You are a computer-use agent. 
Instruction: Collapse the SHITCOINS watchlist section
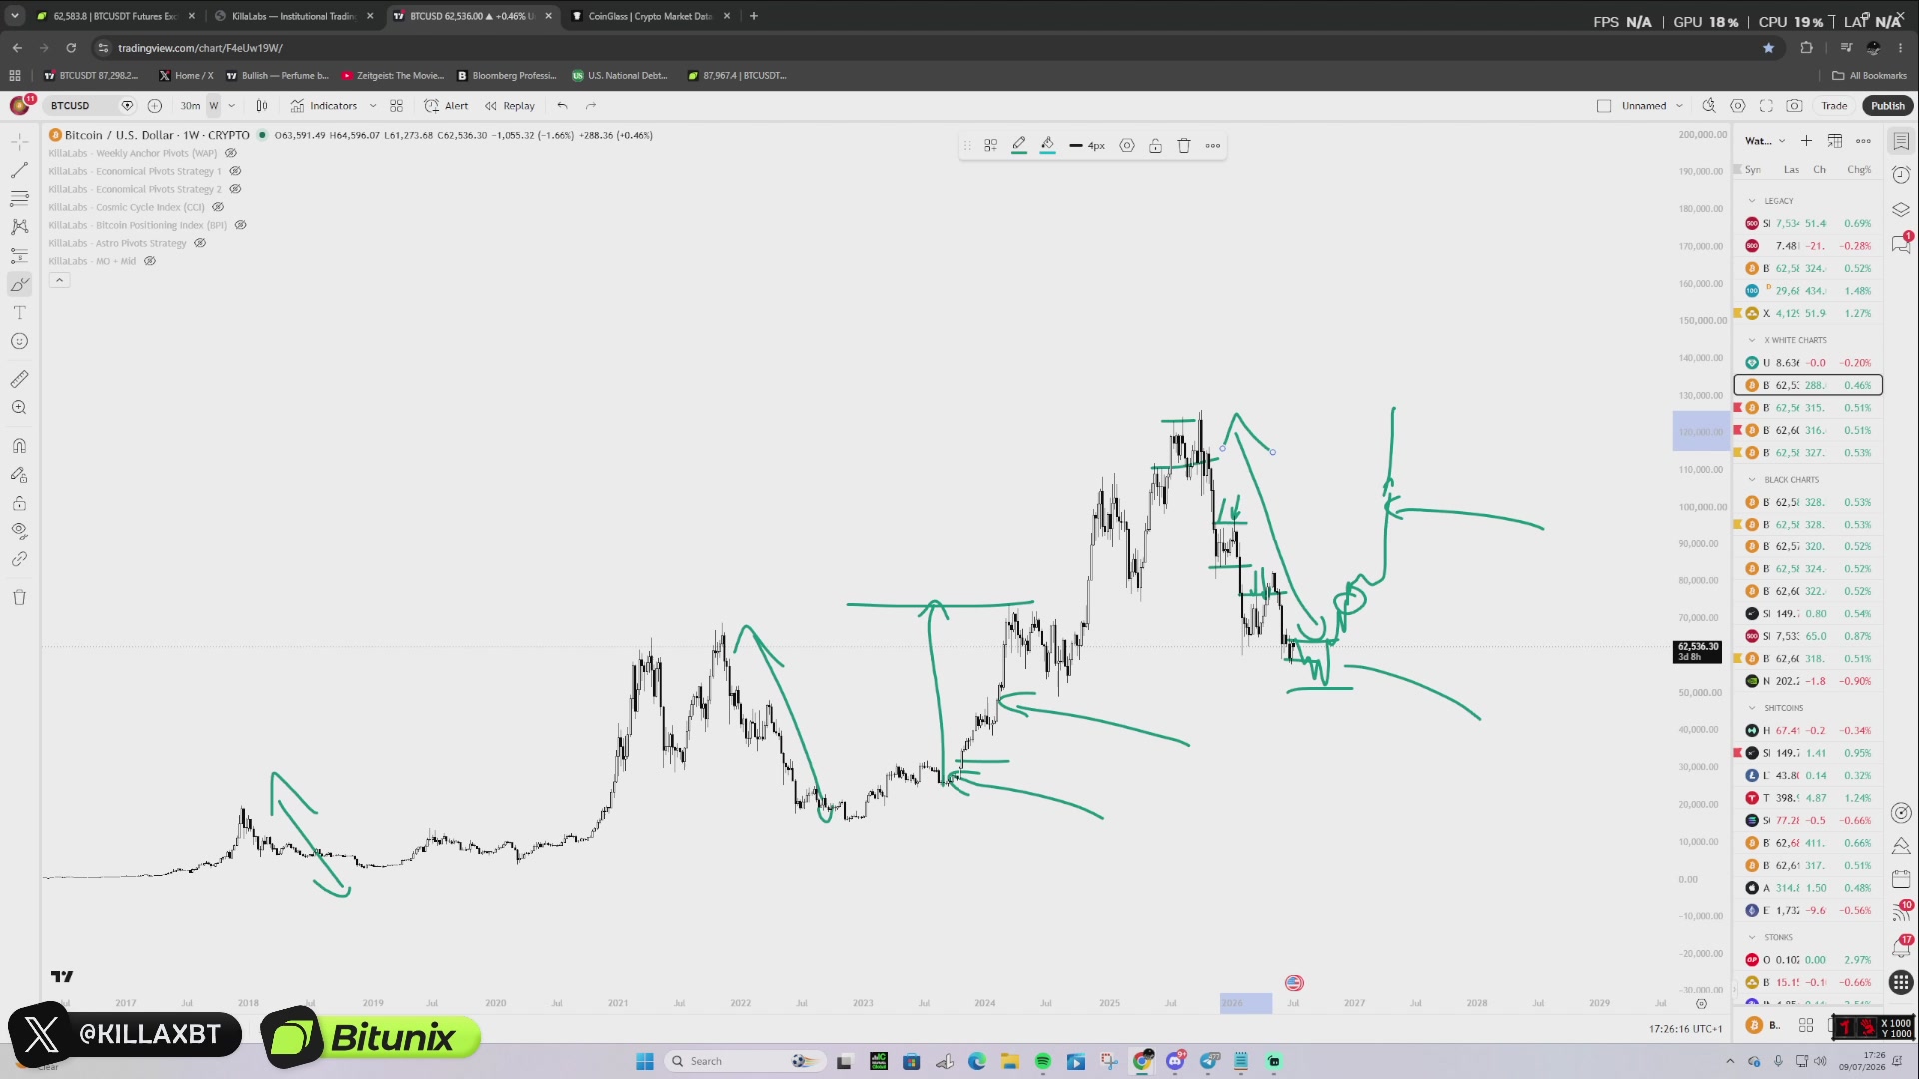tap(1752, 708)
